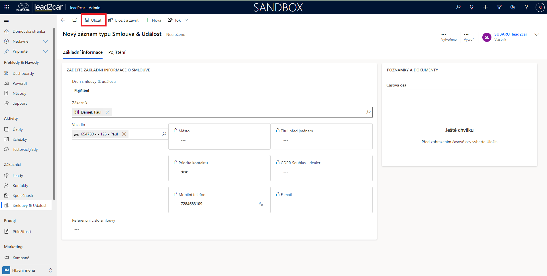Click Uložit a zavřít button
Screen dimensions: 547x276
pos(123,20)
